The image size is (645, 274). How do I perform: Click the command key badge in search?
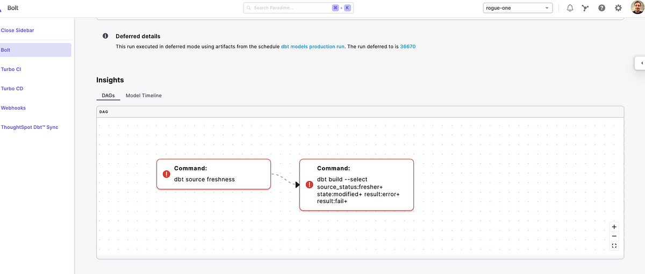(x=335, y=8)
